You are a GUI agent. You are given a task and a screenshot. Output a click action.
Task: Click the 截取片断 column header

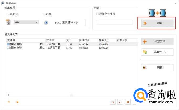tap(127, 40)
